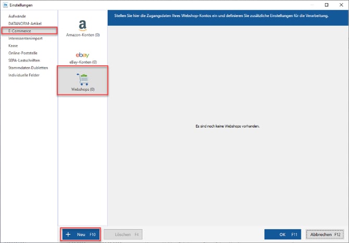
Task: Open the eBay-Konten section
Action: point(83,58)
